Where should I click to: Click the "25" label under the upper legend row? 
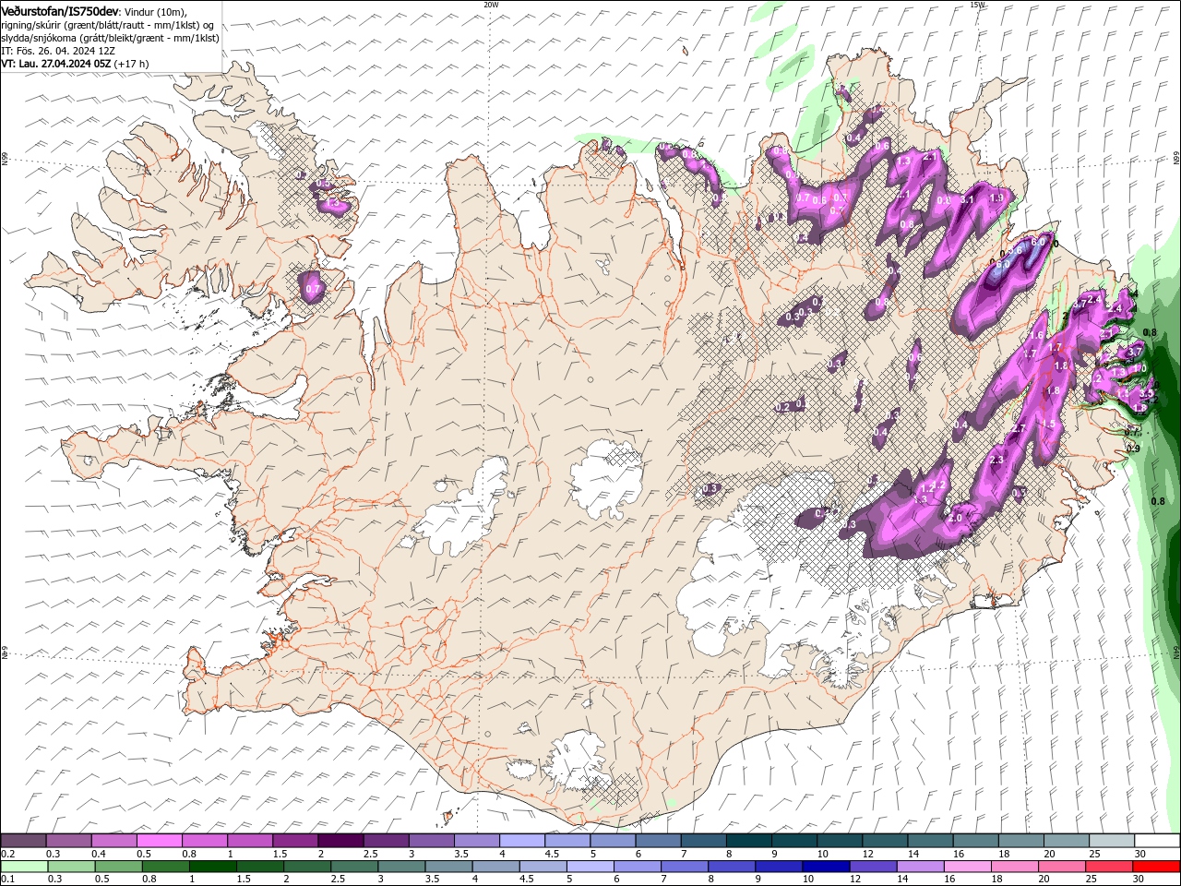tap(1093, 854)
